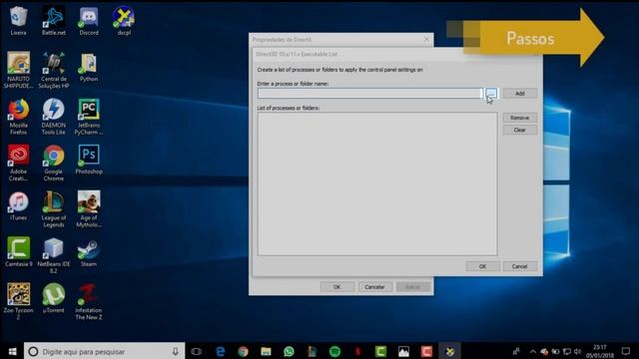Select the League of Legends desktop icon

53,209
